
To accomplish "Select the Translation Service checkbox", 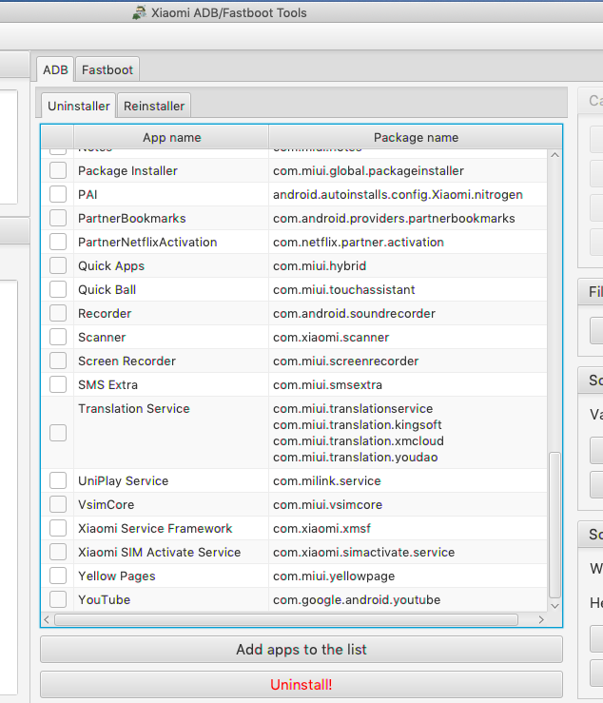I will [58, 433].
